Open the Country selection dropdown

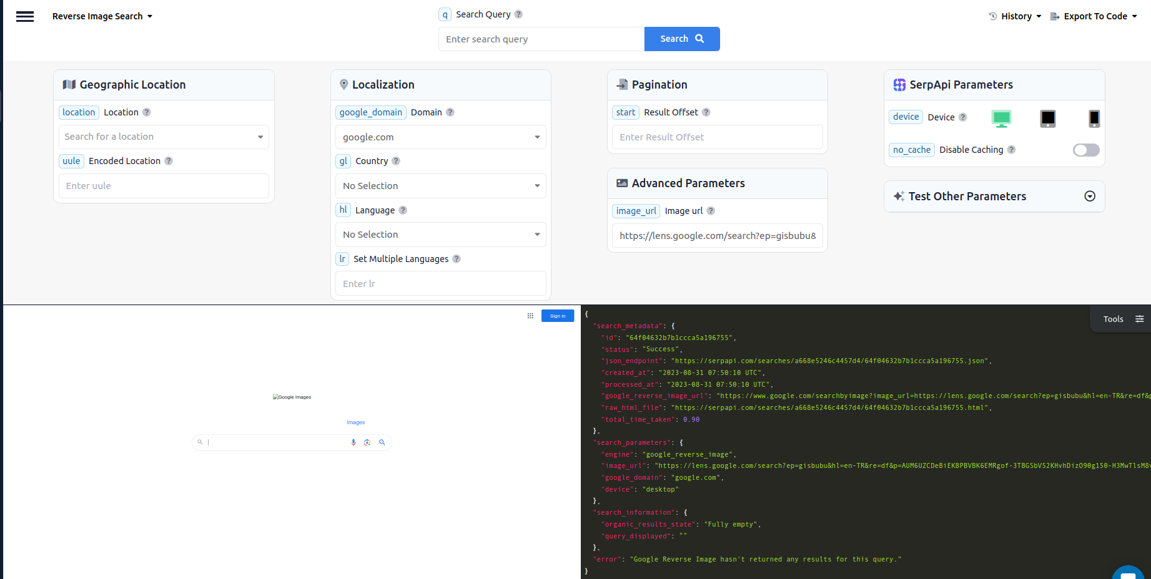click(440, 185)
